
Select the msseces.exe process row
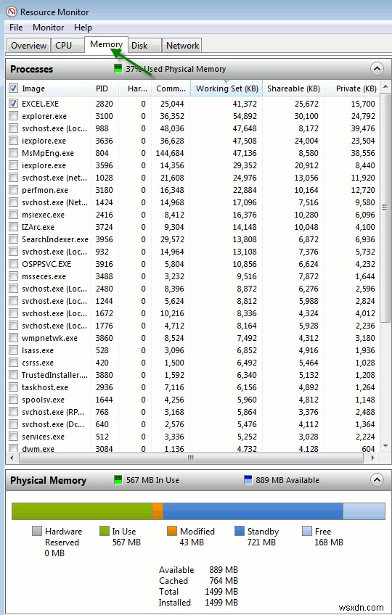(x=193, y=276)
